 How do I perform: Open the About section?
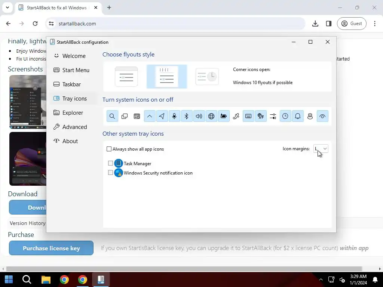coord(73,141)
